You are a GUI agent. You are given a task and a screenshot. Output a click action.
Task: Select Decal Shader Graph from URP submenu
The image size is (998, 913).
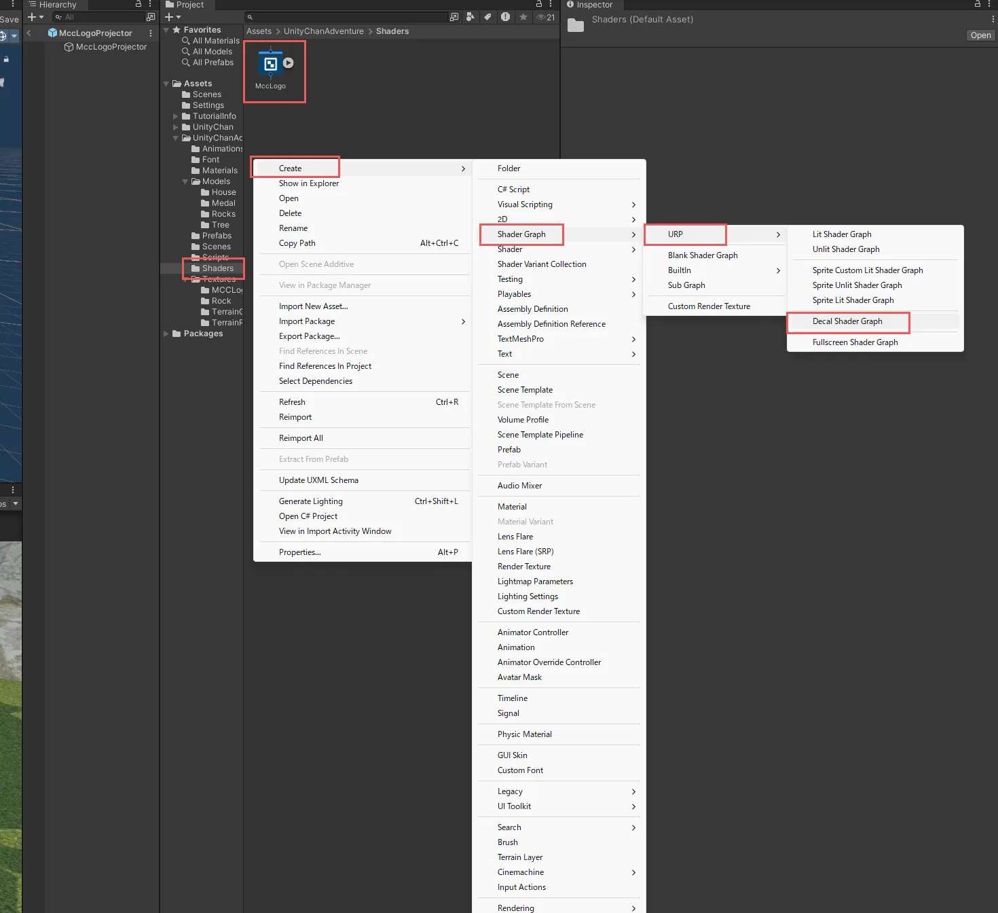847,321
